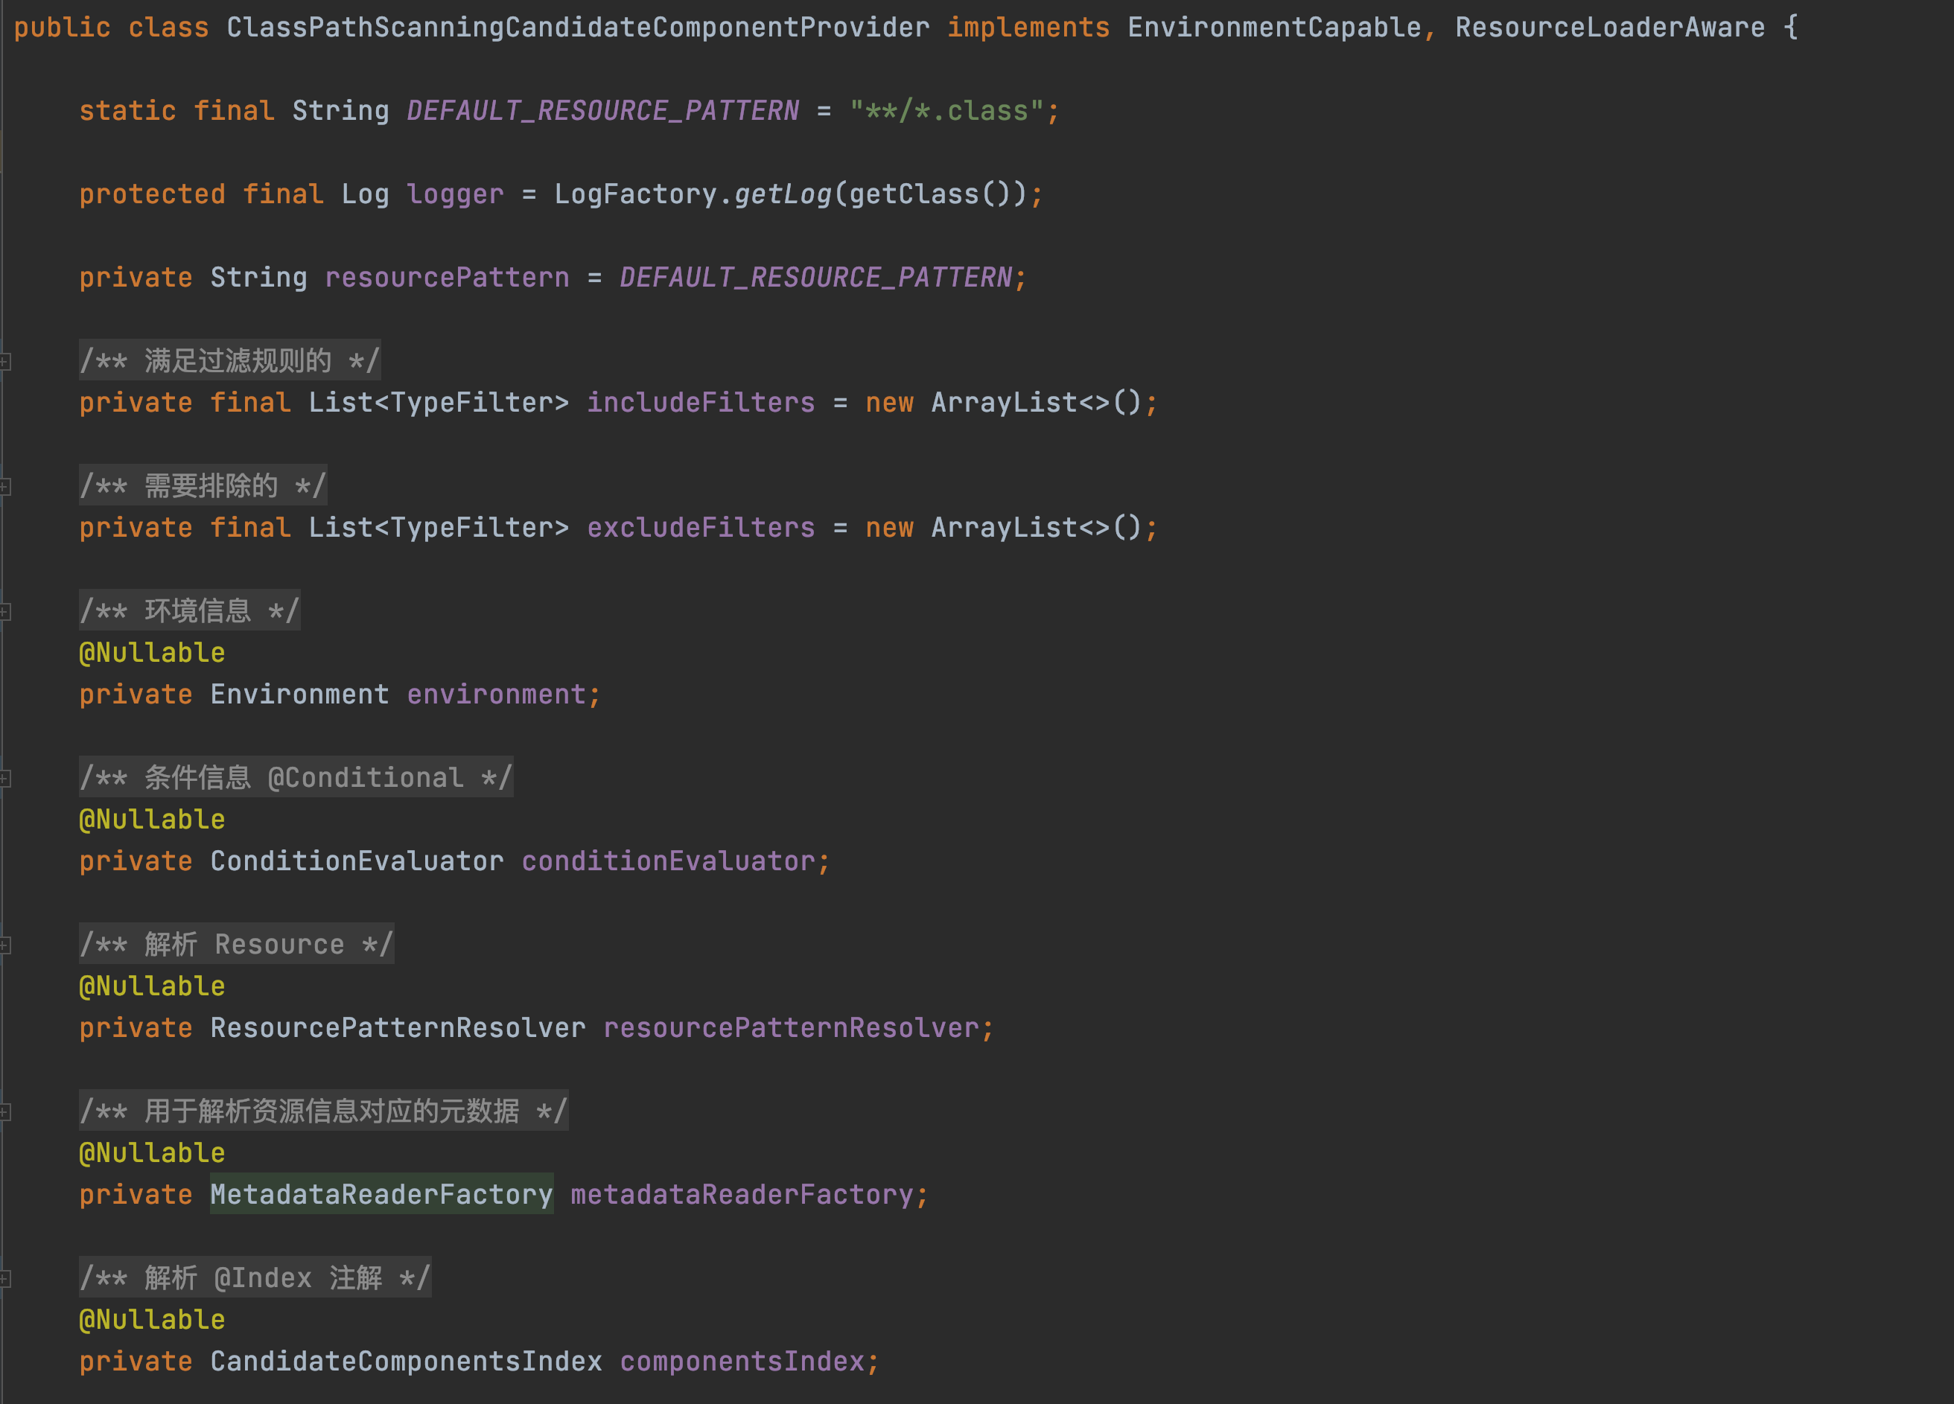Viewport: 1954px width, 1404px height.
Task: Click the new keyword on excludeFilters line
Action: coord(889,528)
